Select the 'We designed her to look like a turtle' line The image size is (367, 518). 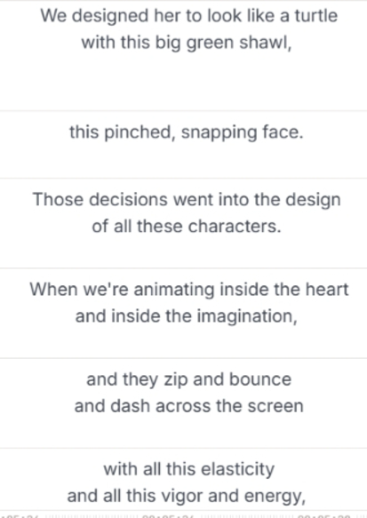(x=189, y=16)
